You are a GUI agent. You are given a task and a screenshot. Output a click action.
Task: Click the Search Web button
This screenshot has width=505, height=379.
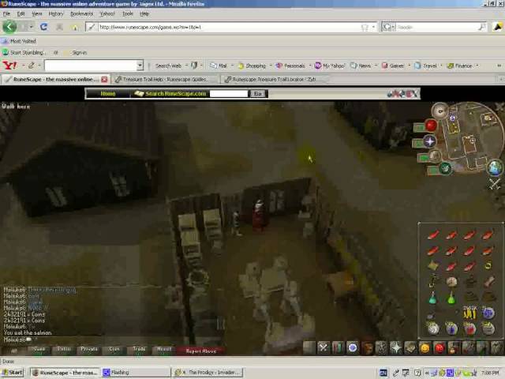[168, 66]
